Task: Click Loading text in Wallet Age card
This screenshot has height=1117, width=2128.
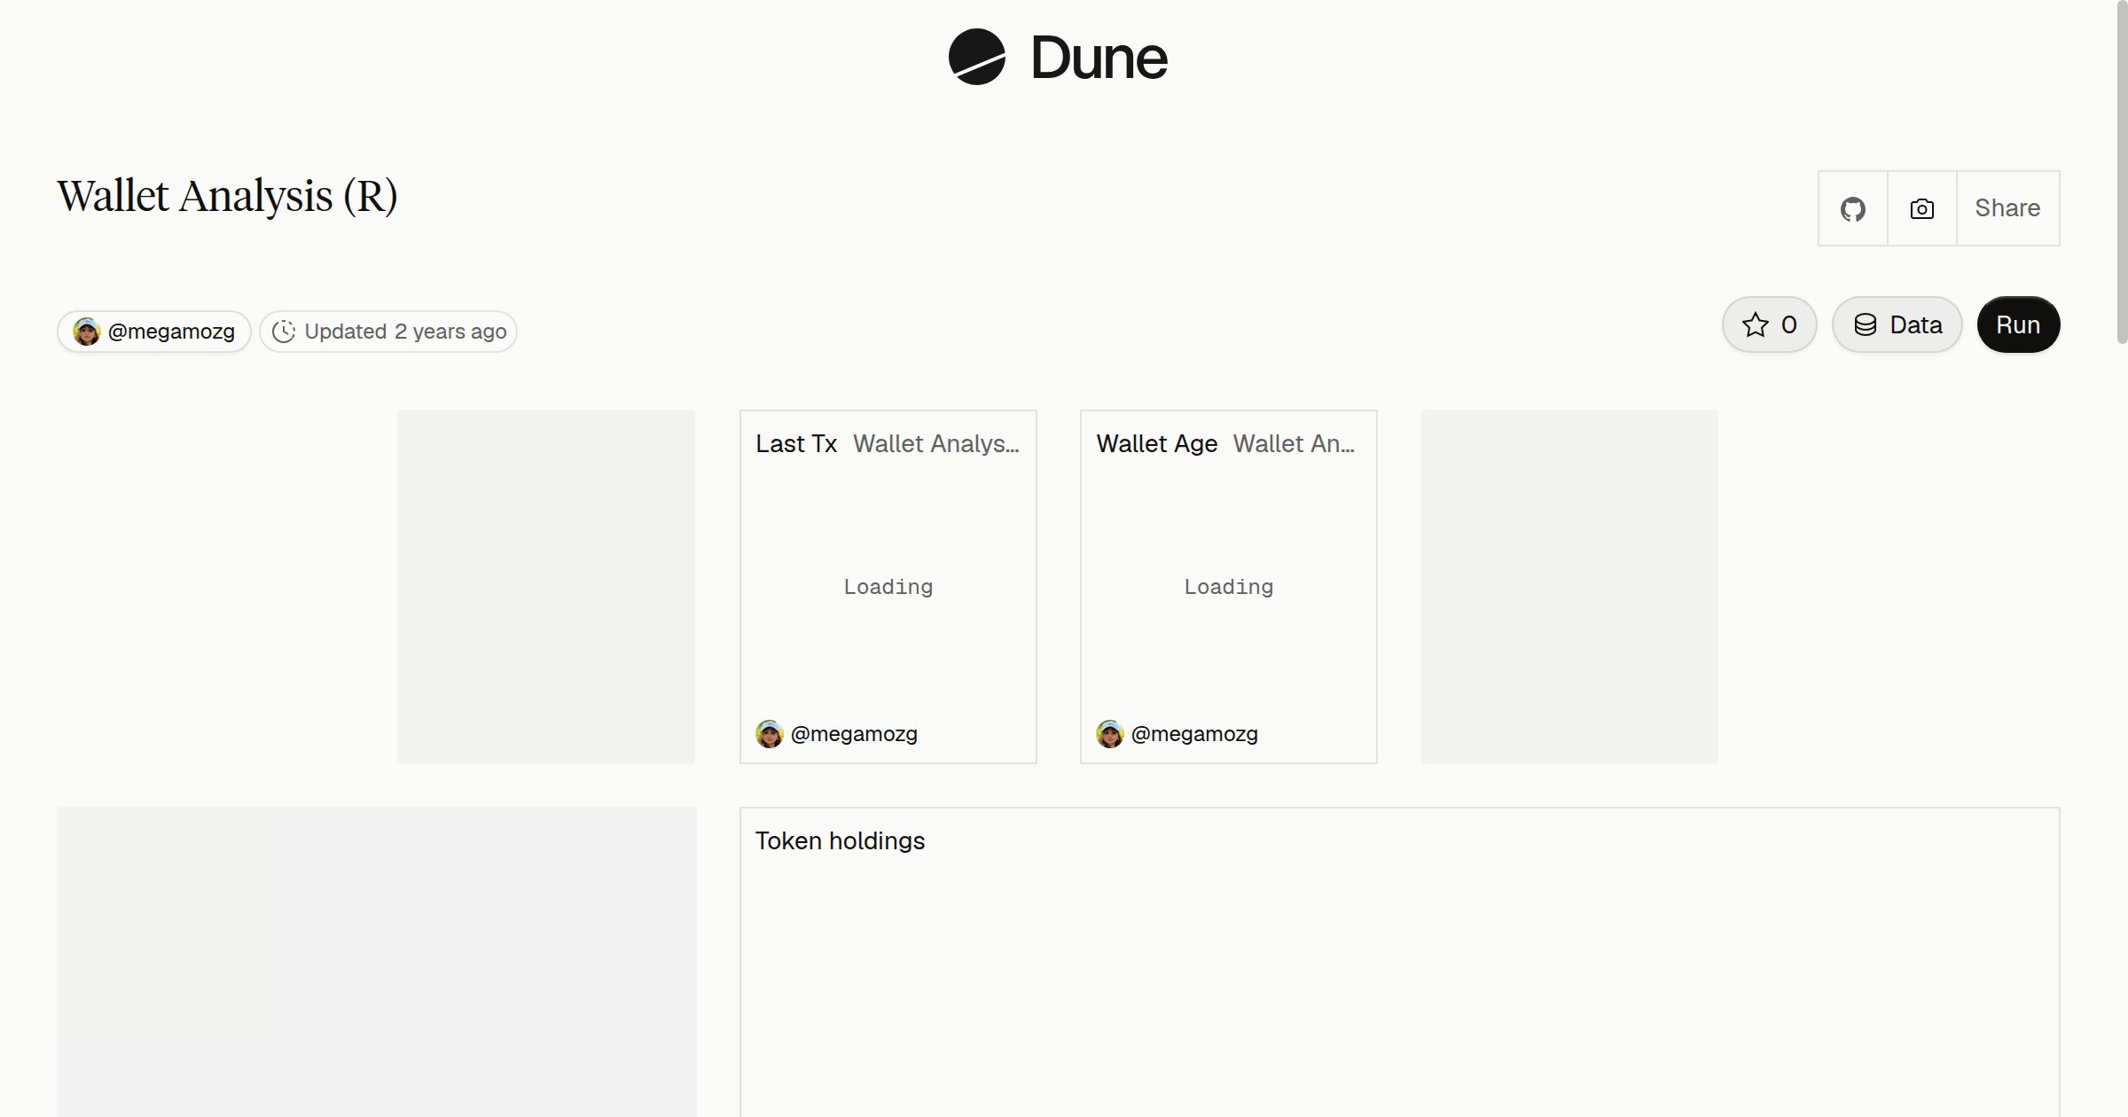Action: pos(1229,587)
